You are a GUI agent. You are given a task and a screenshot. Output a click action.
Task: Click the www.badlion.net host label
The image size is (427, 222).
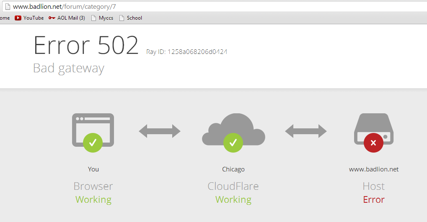(x=374, y=169)
